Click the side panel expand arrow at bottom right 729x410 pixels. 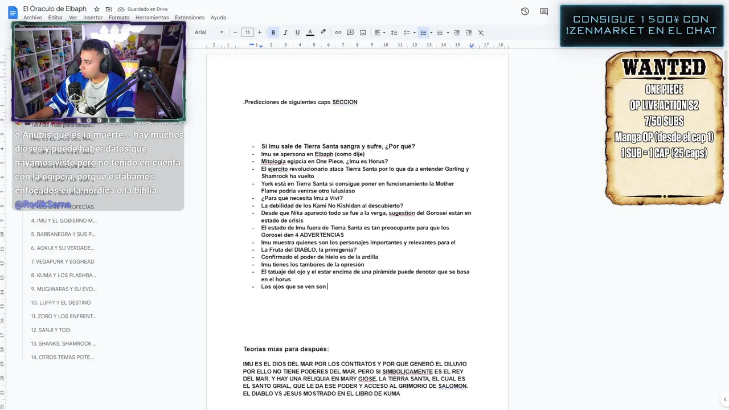(x=724, y=399)
